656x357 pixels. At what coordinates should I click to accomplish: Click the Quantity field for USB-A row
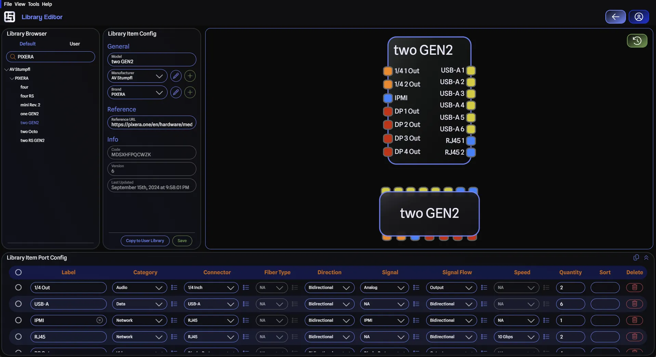tap(570, 304)
